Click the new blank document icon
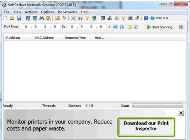Viewport: 190px width, 140px height. point(5,18)
